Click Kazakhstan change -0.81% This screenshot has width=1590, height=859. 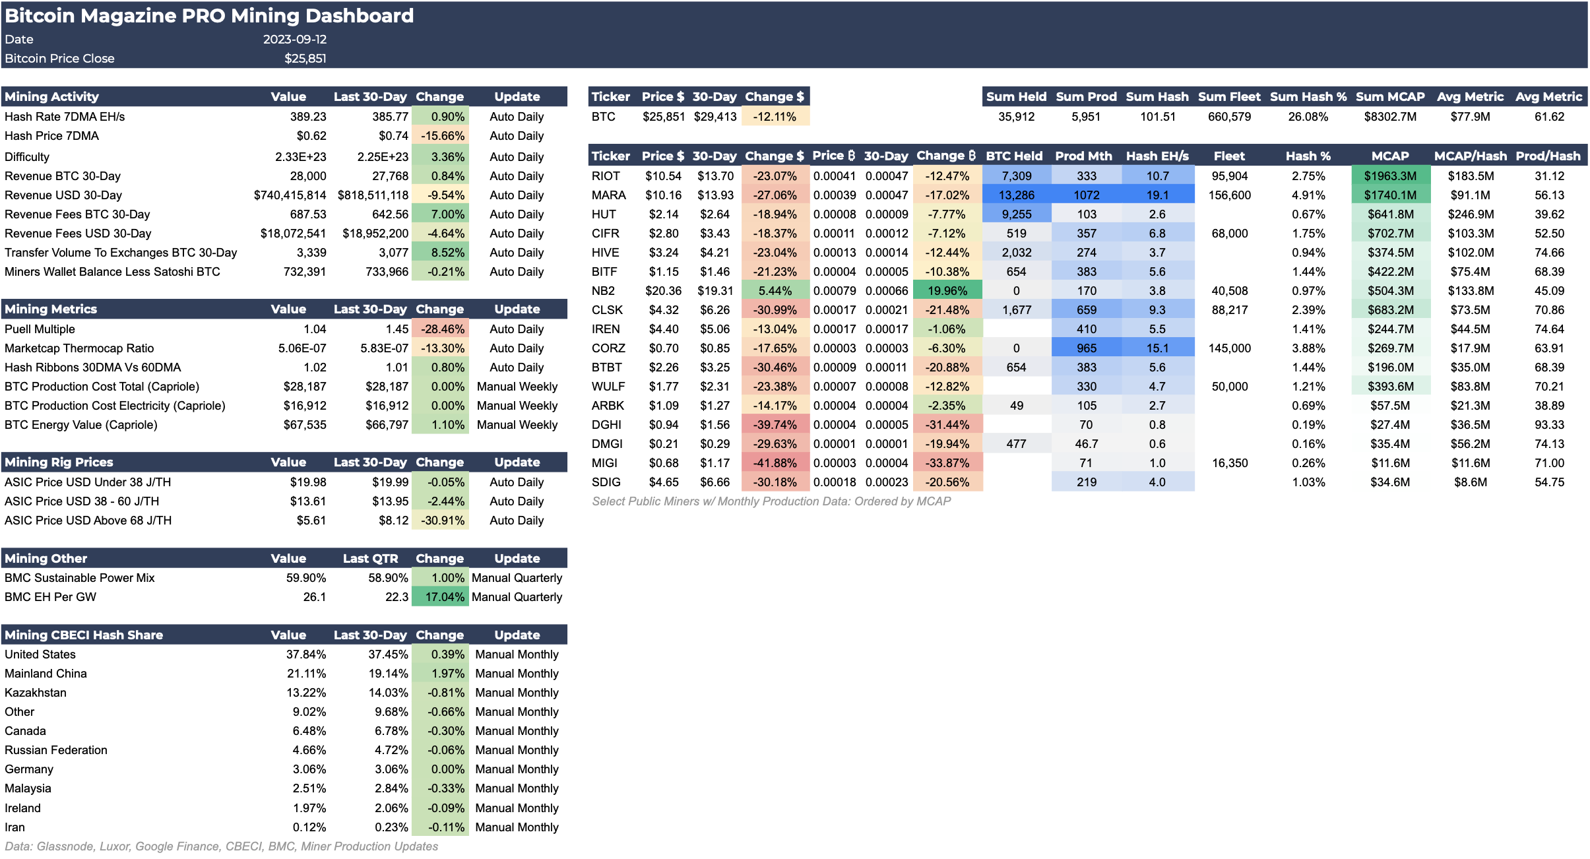440,693
